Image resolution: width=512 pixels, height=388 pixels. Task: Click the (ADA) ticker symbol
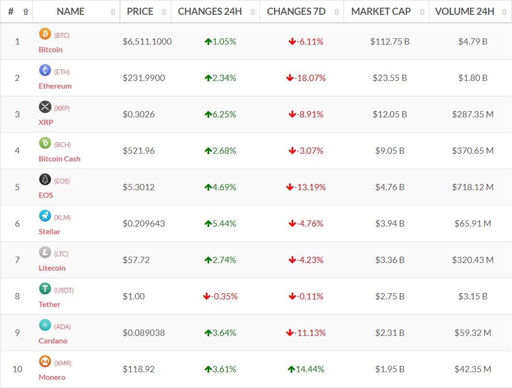[63, 327]
